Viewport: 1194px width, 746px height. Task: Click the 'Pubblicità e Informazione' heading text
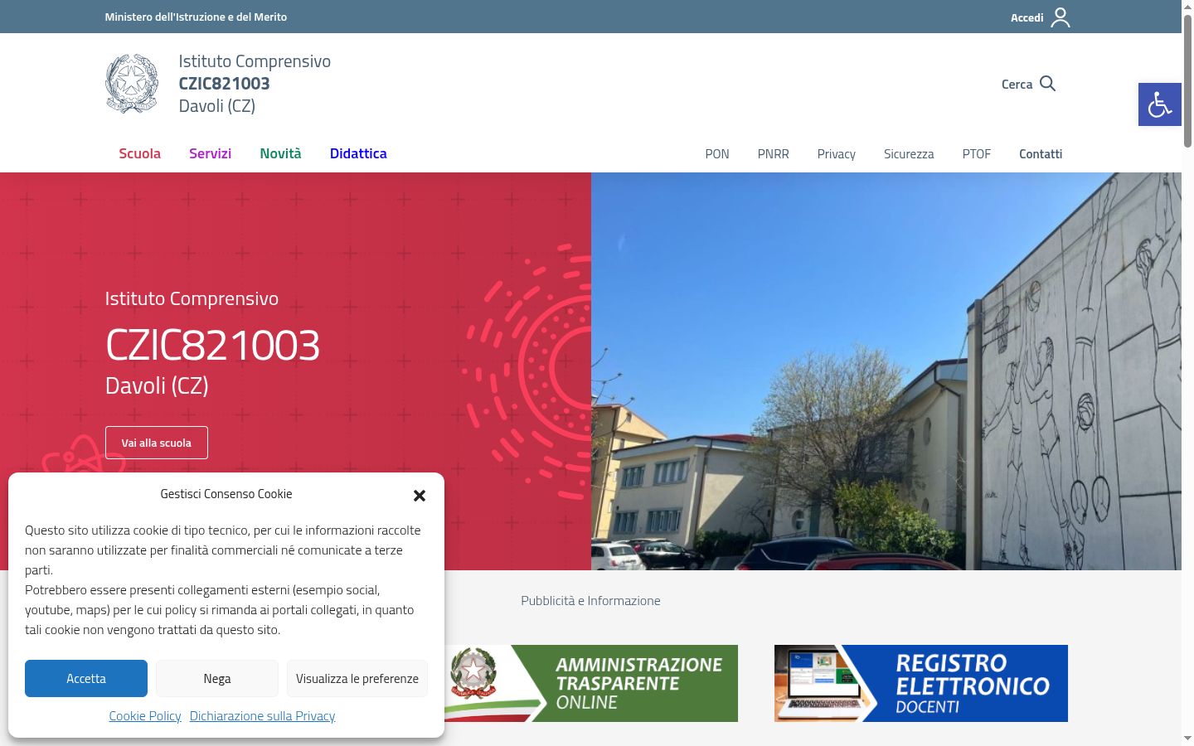pos(590,601)
